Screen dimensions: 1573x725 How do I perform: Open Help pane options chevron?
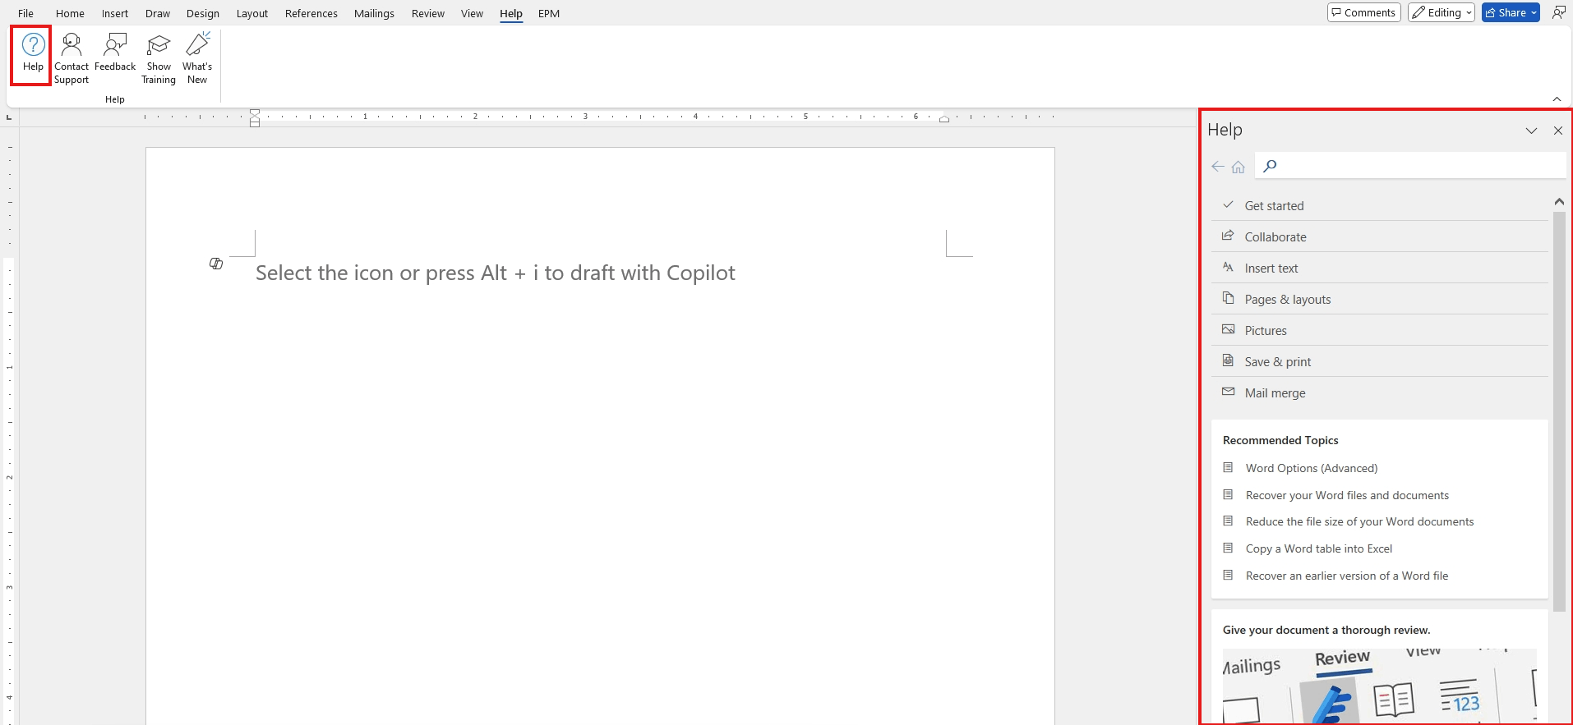[x=1532, y=131]
